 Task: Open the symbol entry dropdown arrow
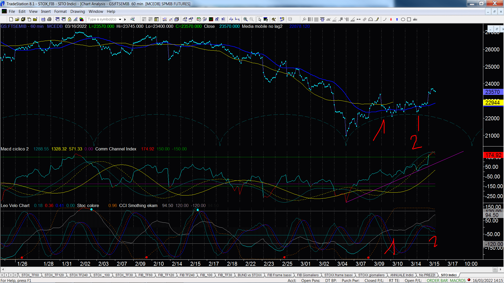(120, 19)
